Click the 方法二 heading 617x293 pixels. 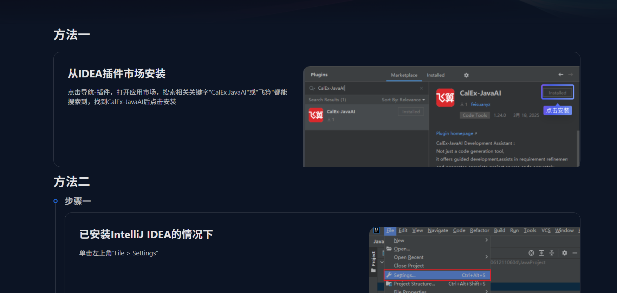point(72,182)
